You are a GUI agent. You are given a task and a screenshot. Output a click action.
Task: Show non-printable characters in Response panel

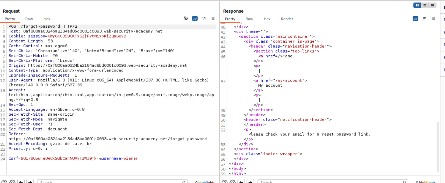click(x=425, y=18)
